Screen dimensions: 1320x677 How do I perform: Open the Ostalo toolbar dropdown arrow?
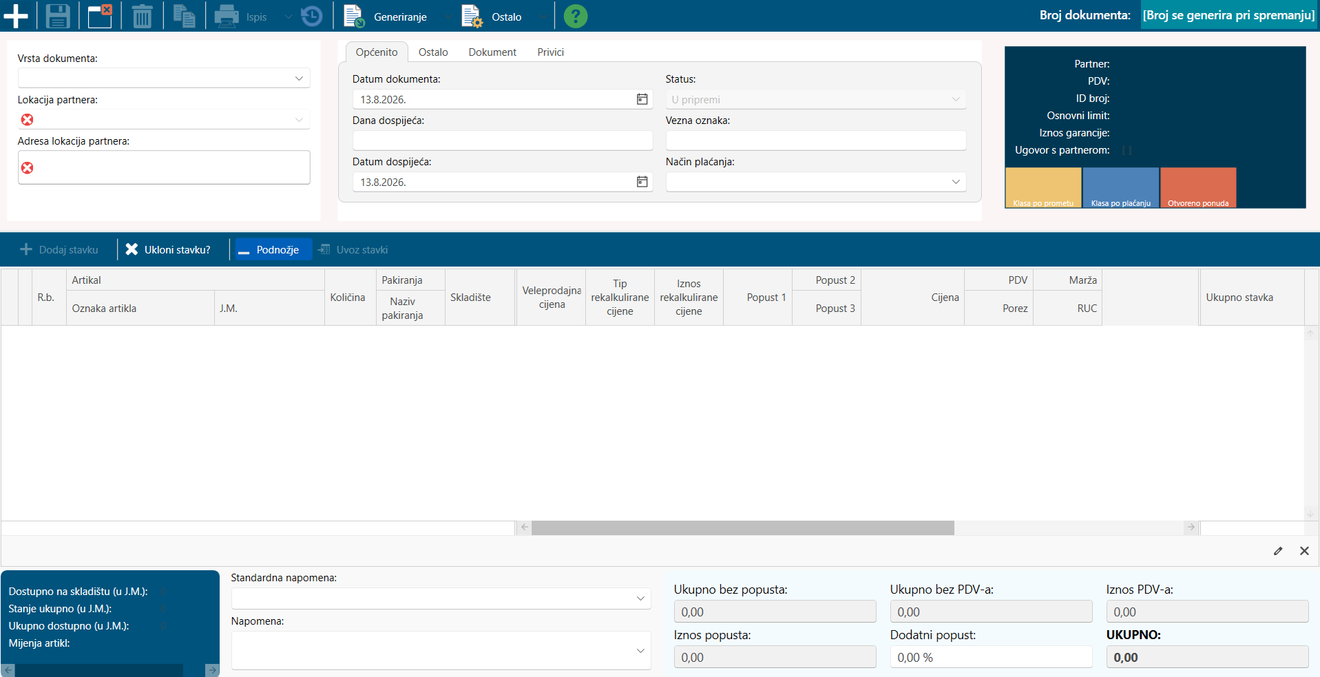pos(543,17)
